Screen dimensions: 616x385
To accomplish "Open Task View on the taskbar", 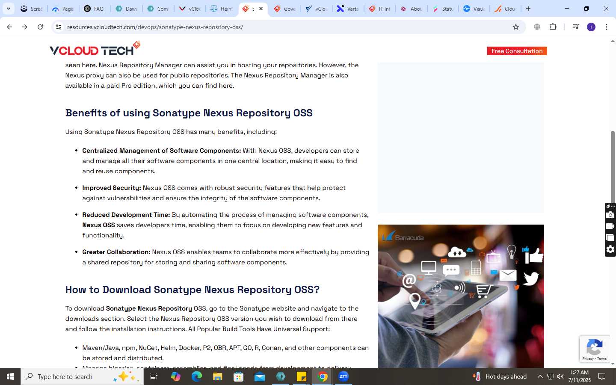I will [x=154, y=376].
